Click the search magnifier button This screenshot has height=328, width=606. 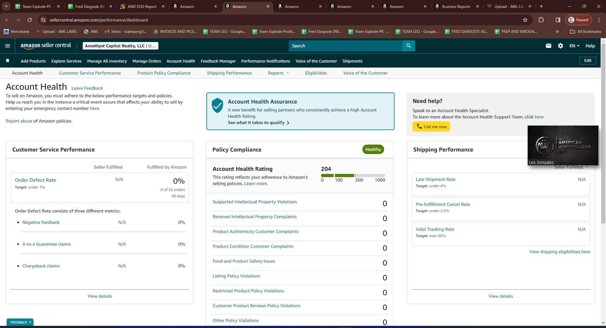click(408, 46)
